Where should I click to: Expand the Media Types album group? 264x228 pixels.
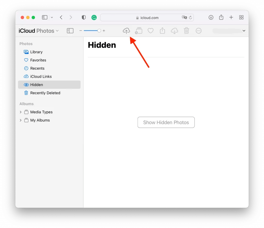tap(21, 112)
